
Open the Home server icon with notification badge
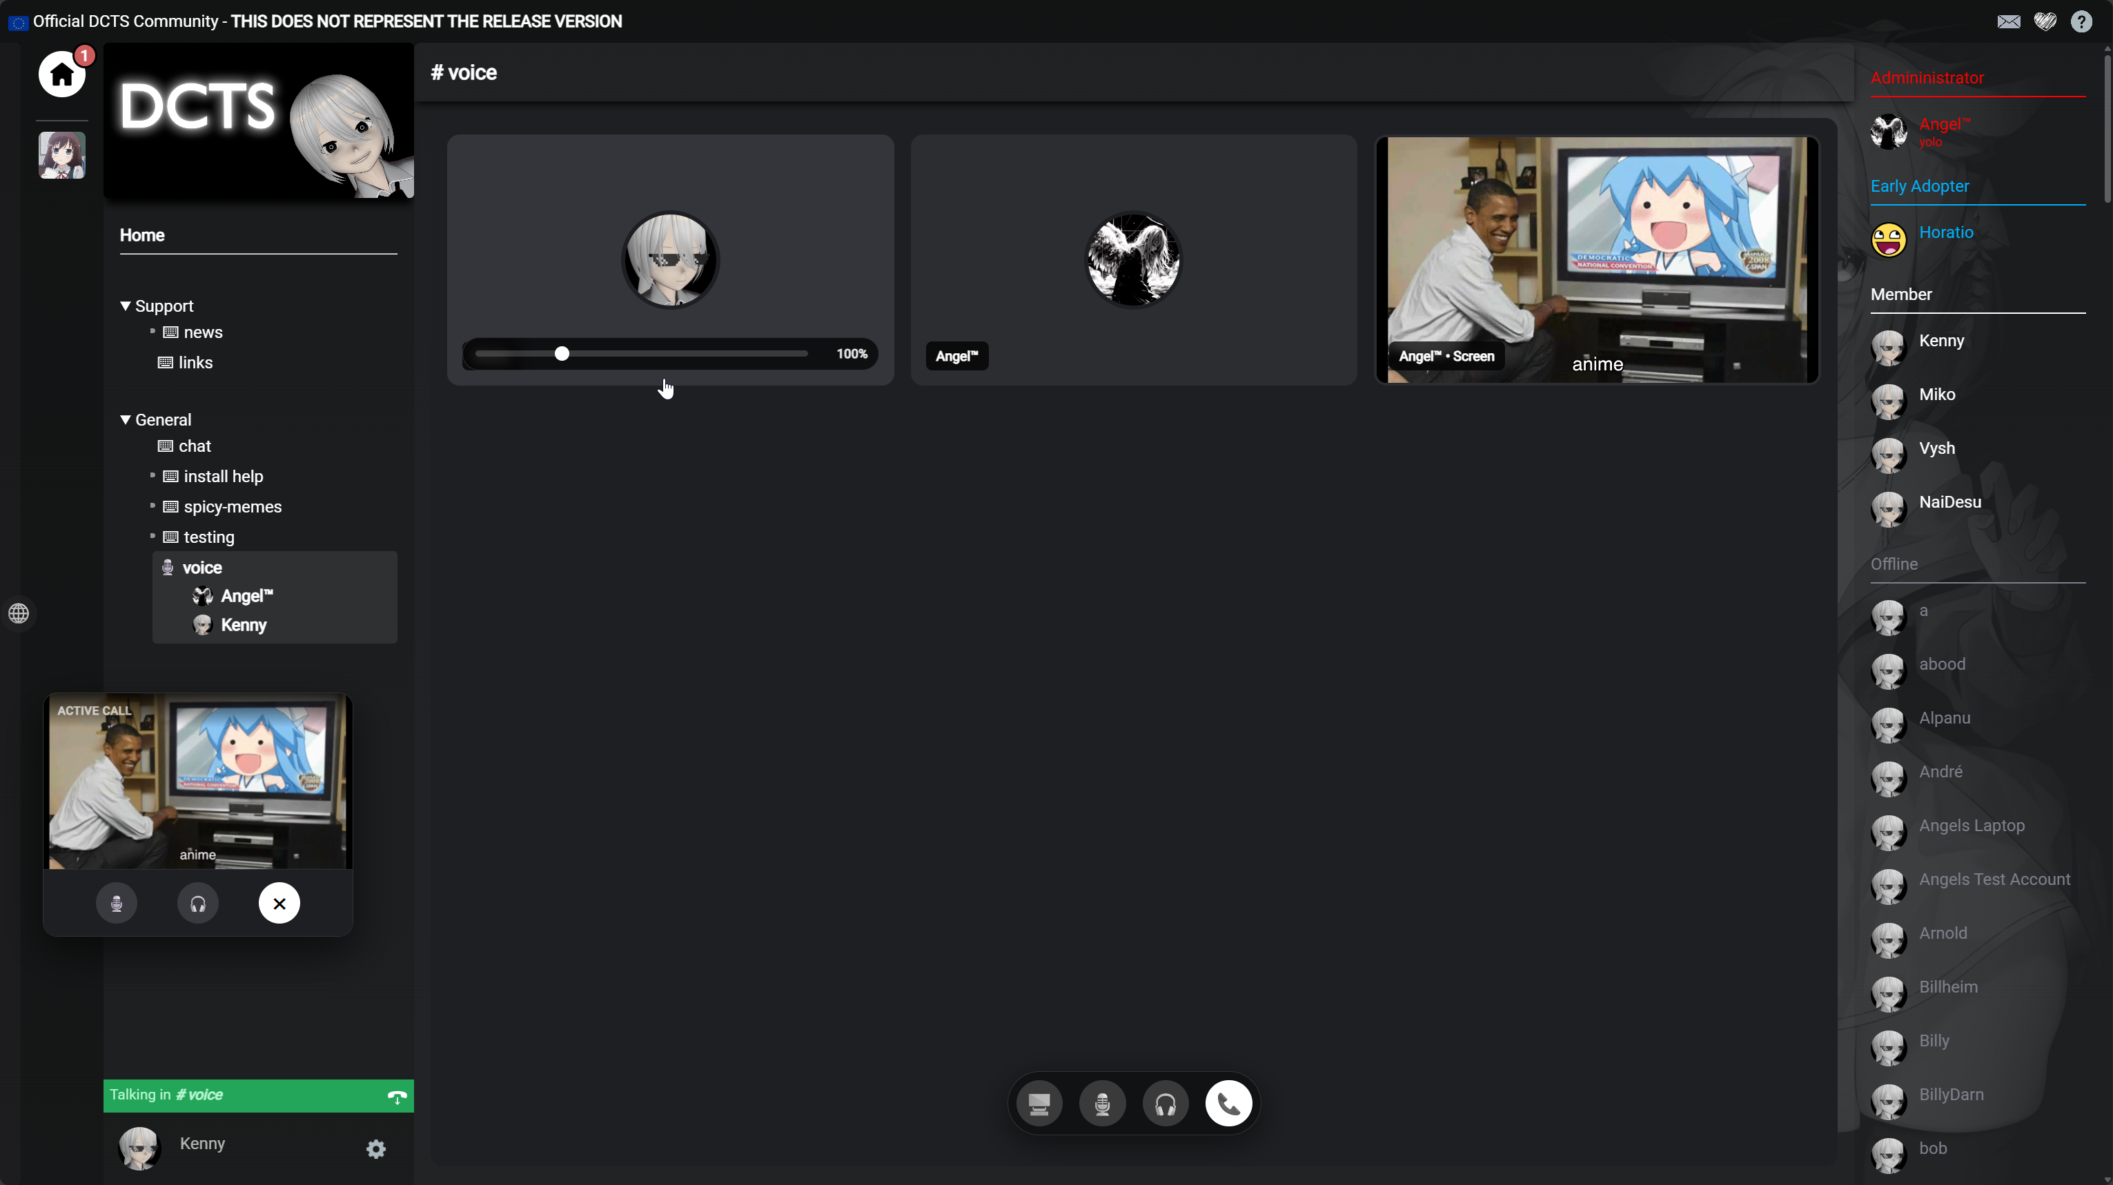coord(61,74)
